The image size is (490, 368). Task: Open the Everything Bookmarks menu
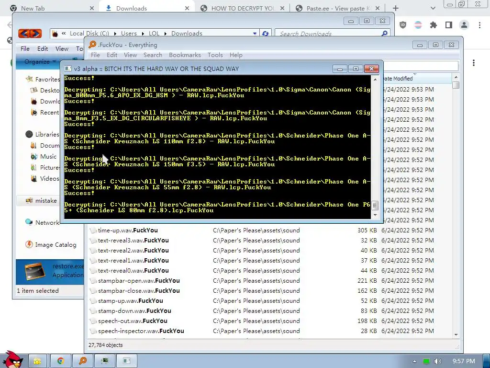185,55
